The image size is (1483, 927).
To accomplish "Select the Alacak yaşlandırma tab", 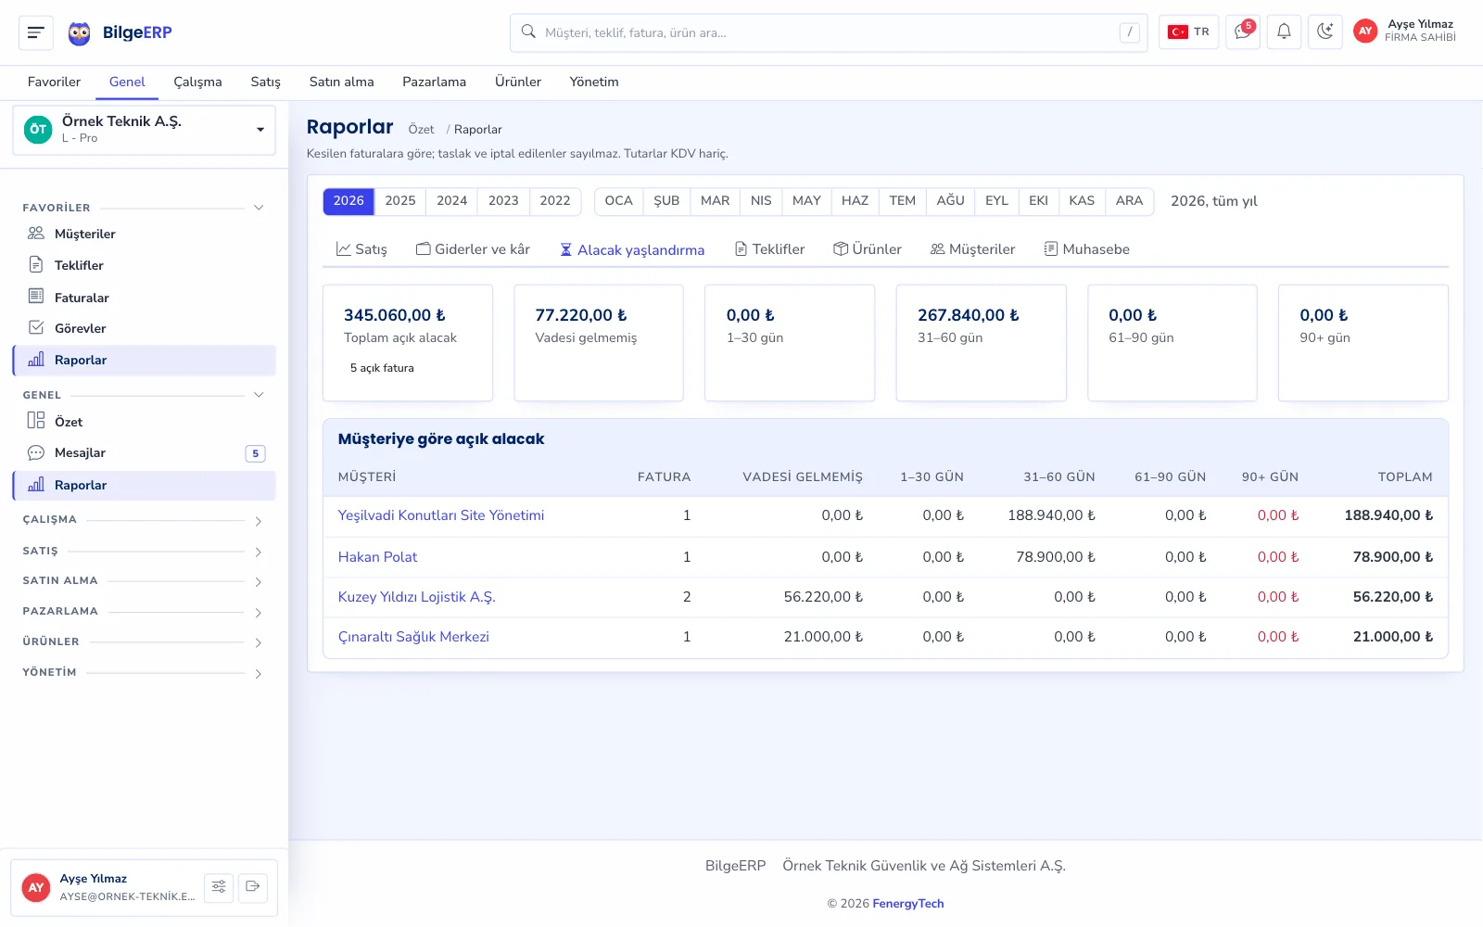I will point(632,249).
